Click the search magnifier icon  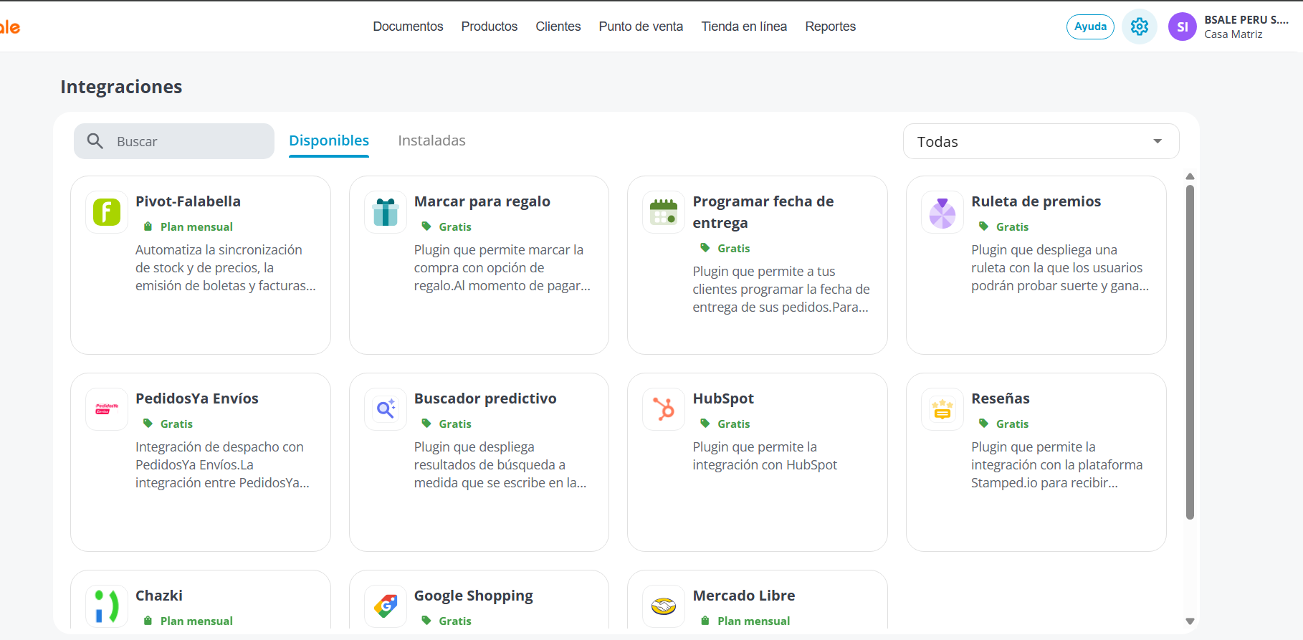tap(95, 141)
